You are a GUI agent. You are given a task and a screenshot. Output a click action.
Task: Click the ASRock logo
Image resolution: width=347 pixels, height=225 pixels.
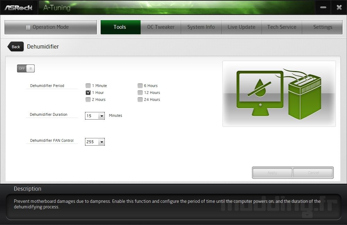click(18, 8)
